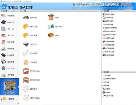Click the 结账 brown box icon

[x=51, y=35]
